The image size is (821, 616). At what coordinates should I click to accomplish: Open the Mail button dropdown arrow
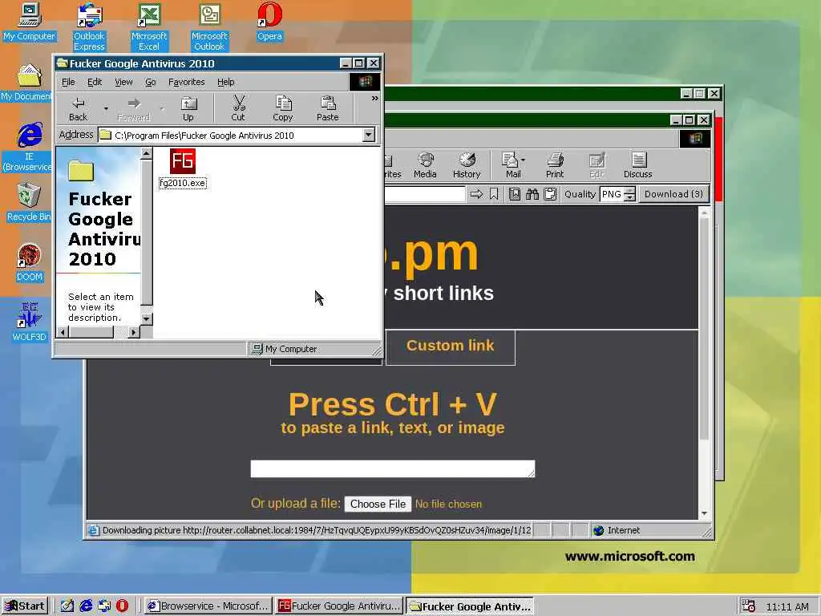click(523, 160)
